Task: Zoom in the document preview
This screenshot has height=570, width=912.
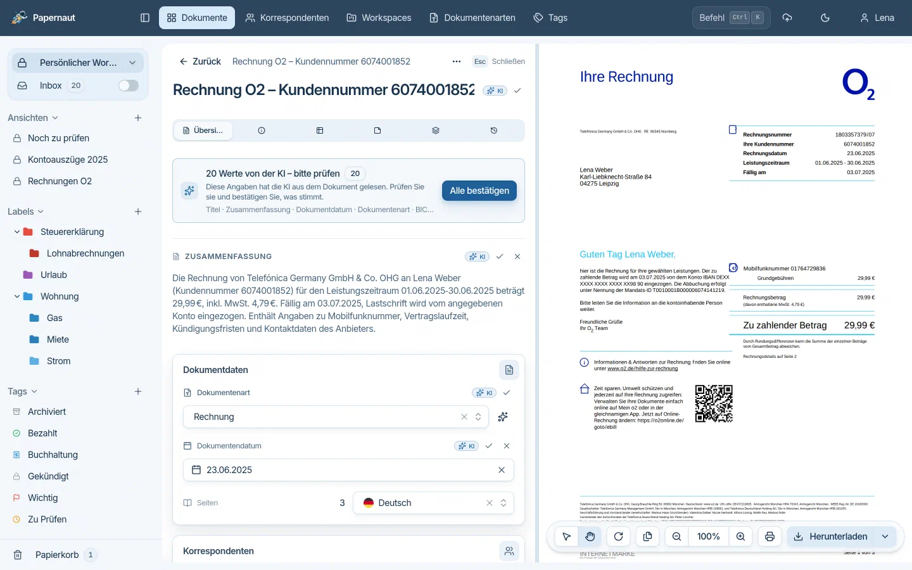Action: pos(740,536)
